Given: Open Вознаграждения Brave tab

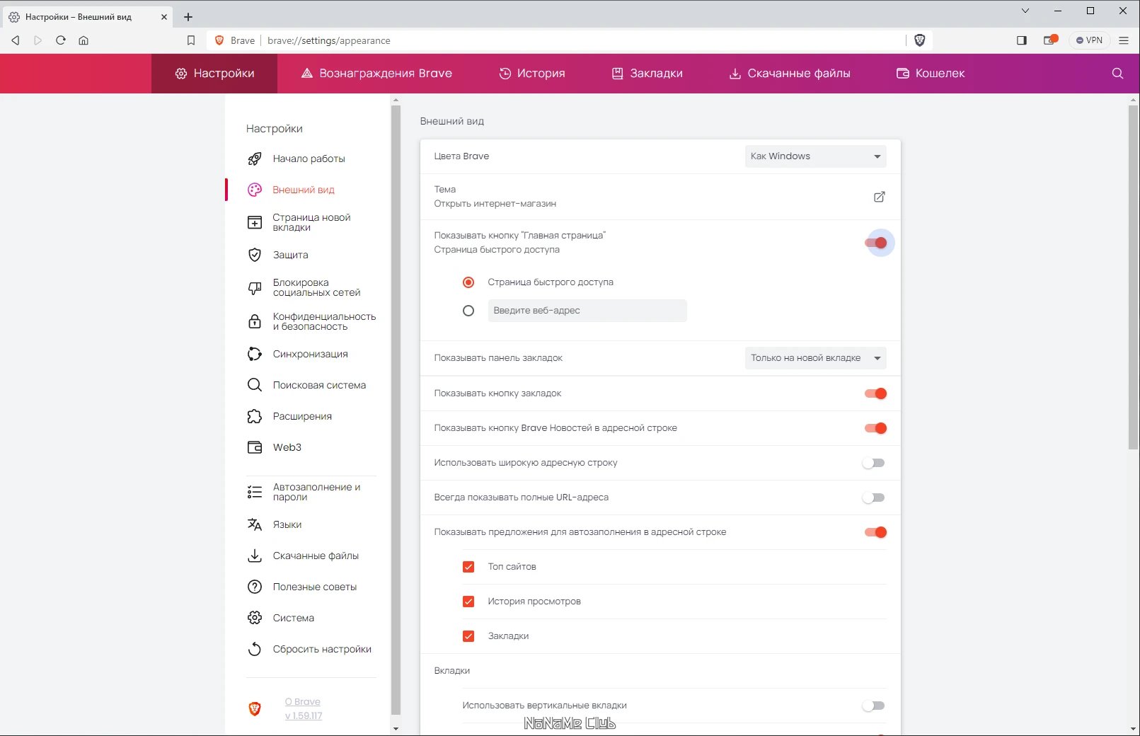Looking at the screenshot, I should click(376, 74).
